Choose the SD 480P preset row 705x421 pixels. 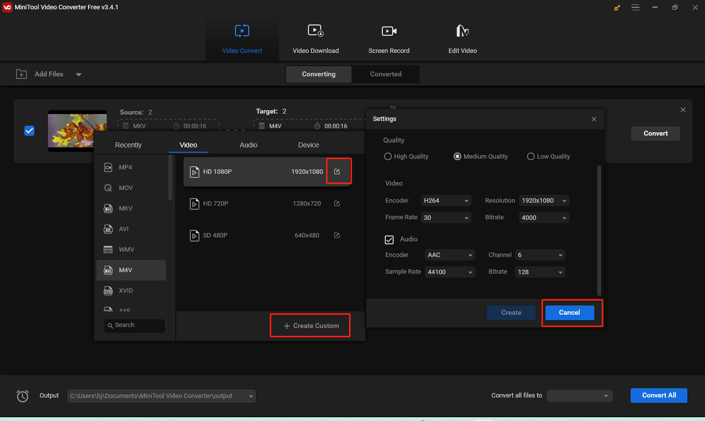pyautogui.click(x=267, y=235)
